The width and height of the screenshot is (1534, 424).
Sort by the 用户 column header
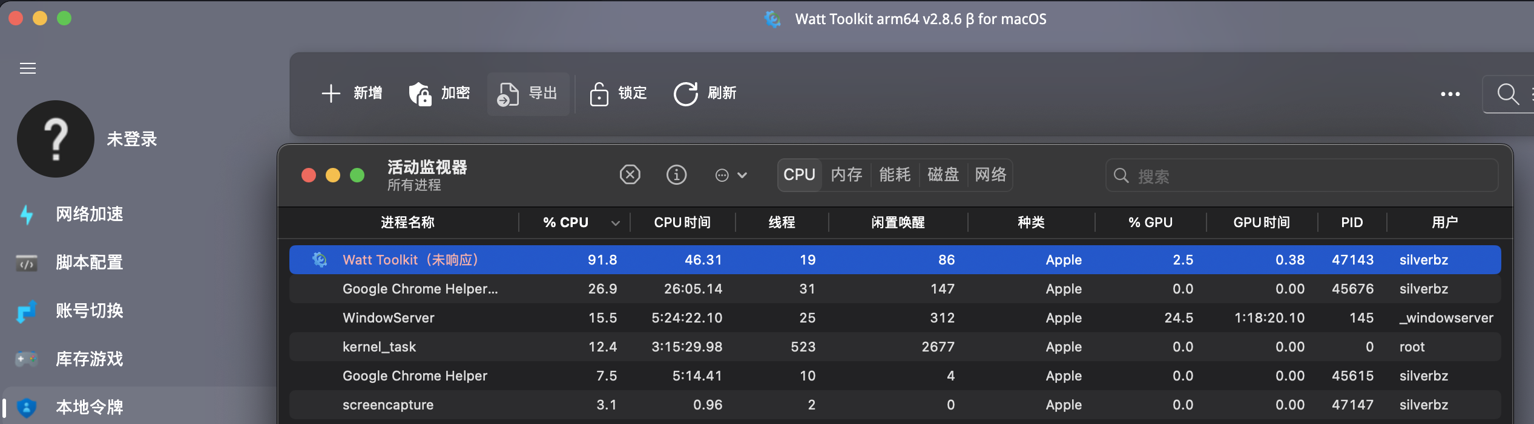[x=1444, y=223]
